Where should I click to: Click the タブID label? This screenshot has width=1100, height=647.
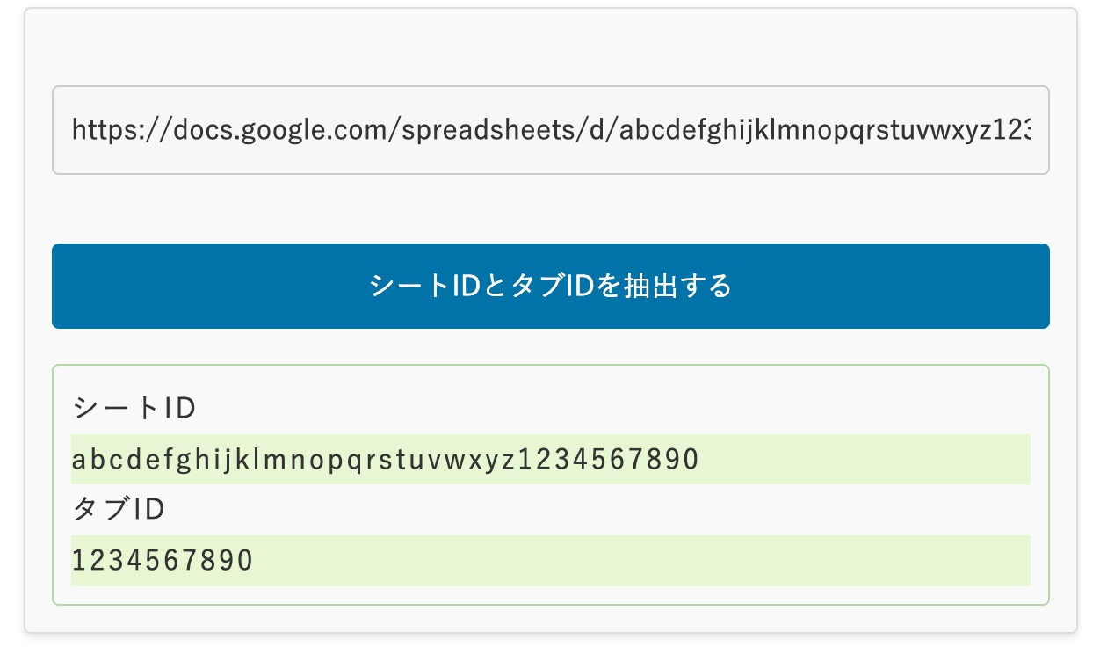point(117,508)
